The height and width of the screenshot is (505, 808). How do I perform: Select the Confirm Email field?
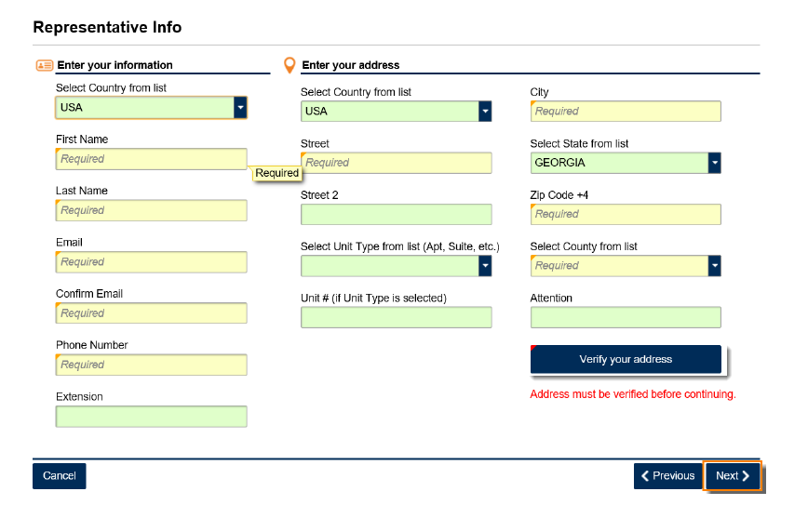[x=151, y=313]
